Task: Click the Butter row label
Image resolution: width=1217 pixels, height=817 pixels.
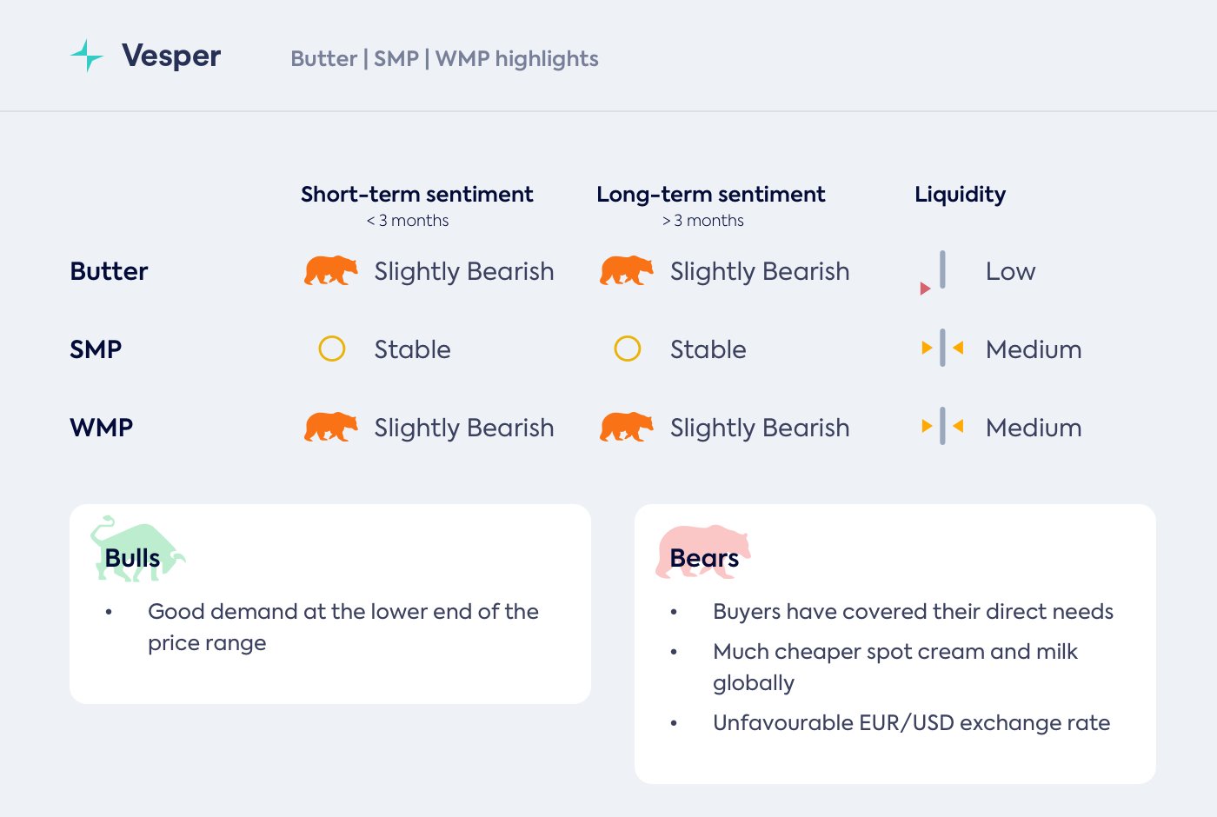Action: click(x=109, y=271)
